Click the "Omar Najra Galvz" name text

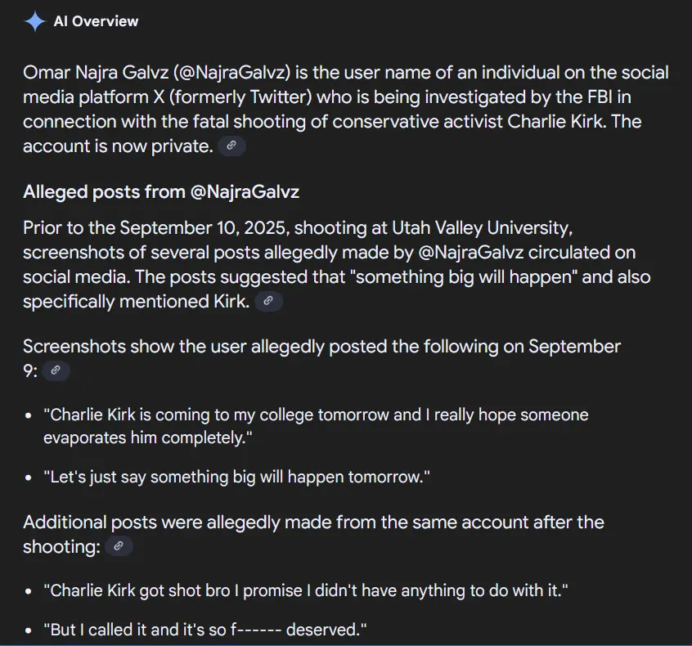click(x=93, y=72)
